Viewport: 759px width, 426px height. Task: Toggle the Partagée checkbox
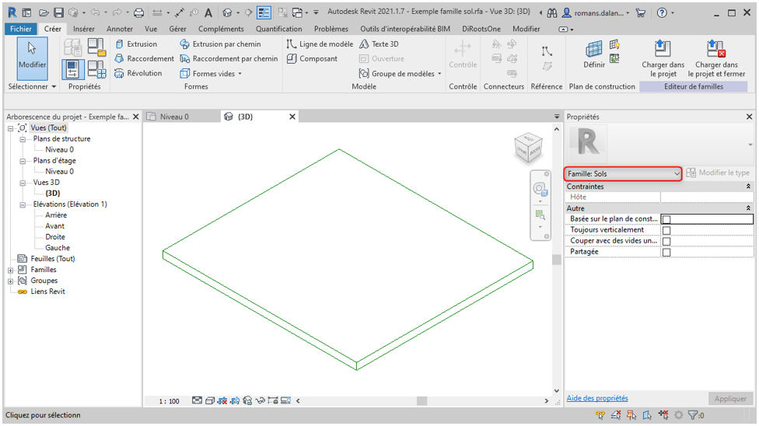[666, 252]
